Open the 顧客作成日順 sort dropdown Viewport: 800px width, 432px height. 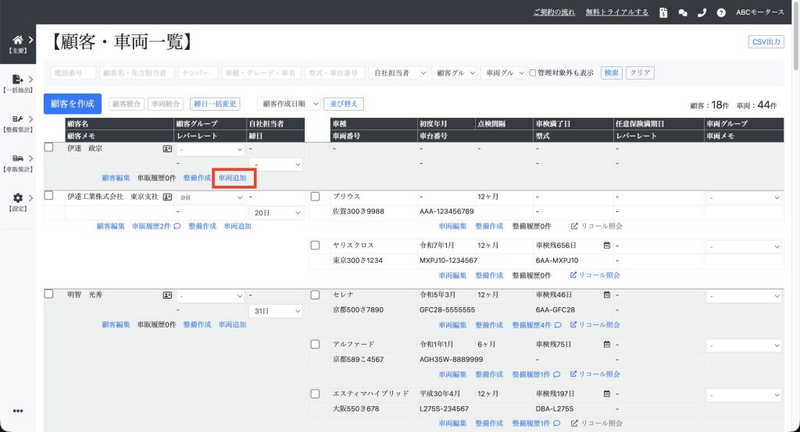pos(289,104)
